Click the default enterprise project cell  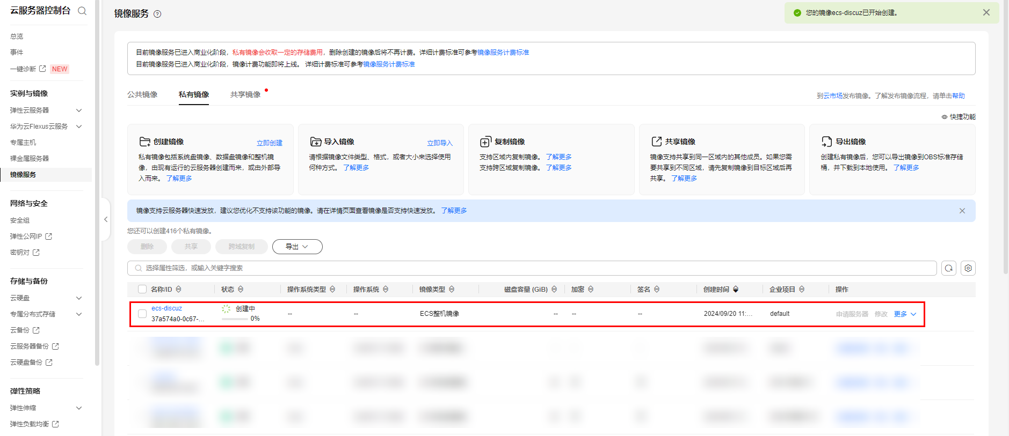pyautogui.click(x=780, y=314)
